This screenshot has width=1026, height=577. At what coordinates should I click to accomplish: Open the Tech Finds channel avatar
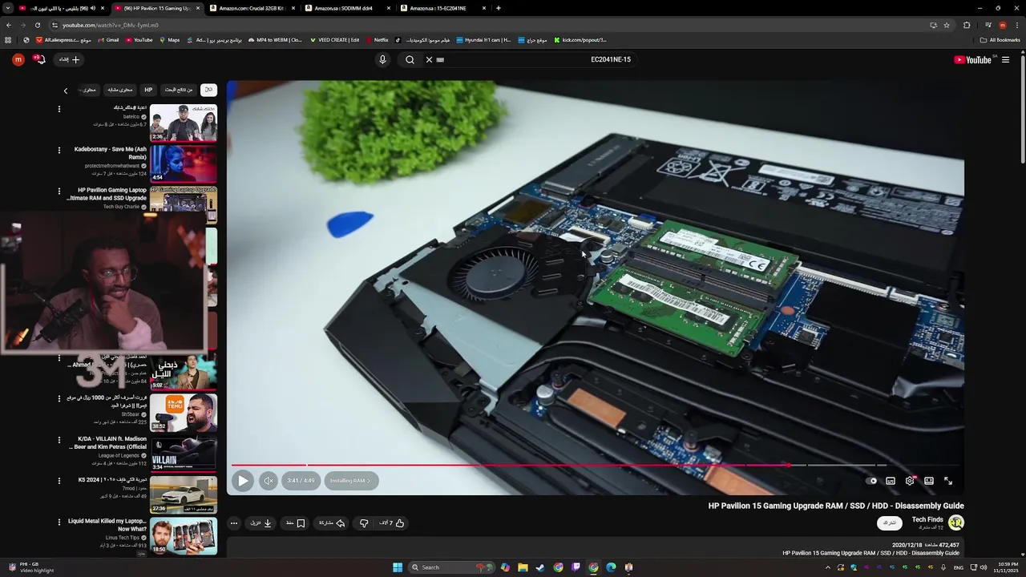coord(955,523)
